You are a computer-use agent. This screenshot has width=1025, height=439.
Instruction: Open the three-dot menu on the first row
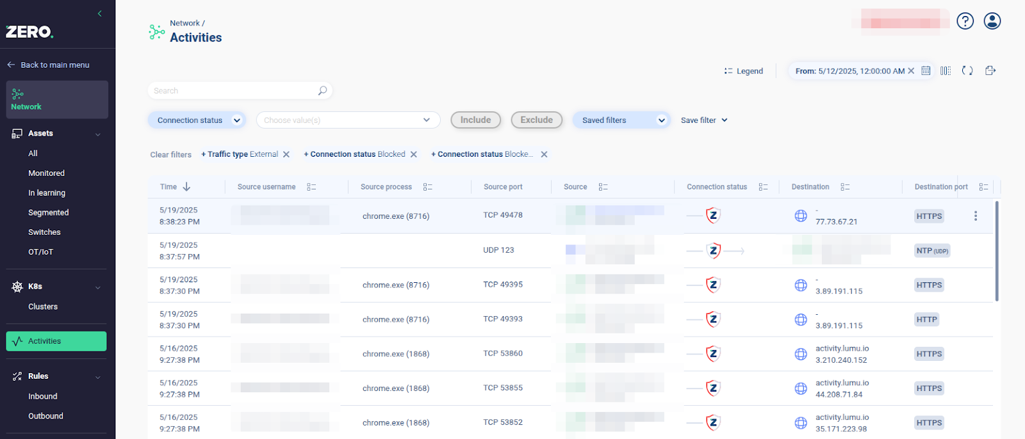click(976, 216)
